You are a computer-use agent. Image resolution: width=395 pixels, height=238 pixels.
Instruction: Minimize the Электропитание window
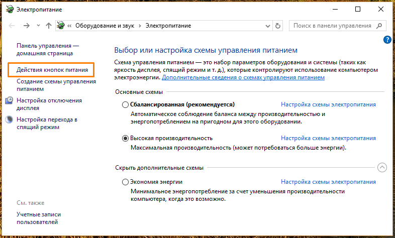[x=335, y=10]
